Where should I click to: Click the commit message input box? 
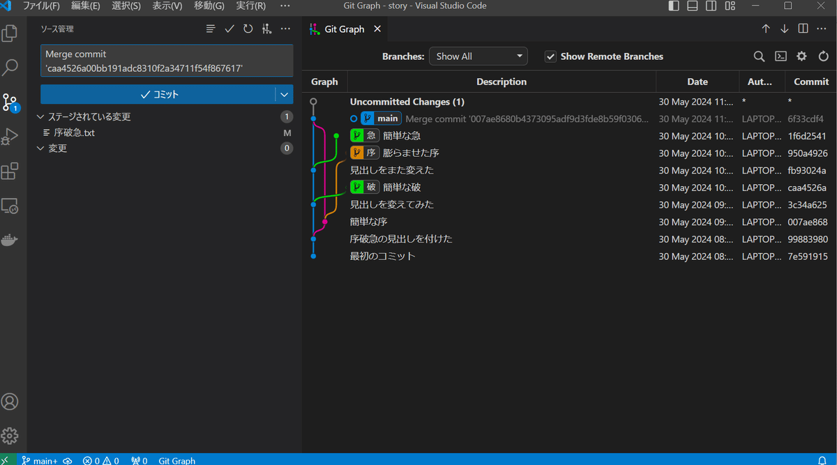pyautogui.click(x=167, y=61)
